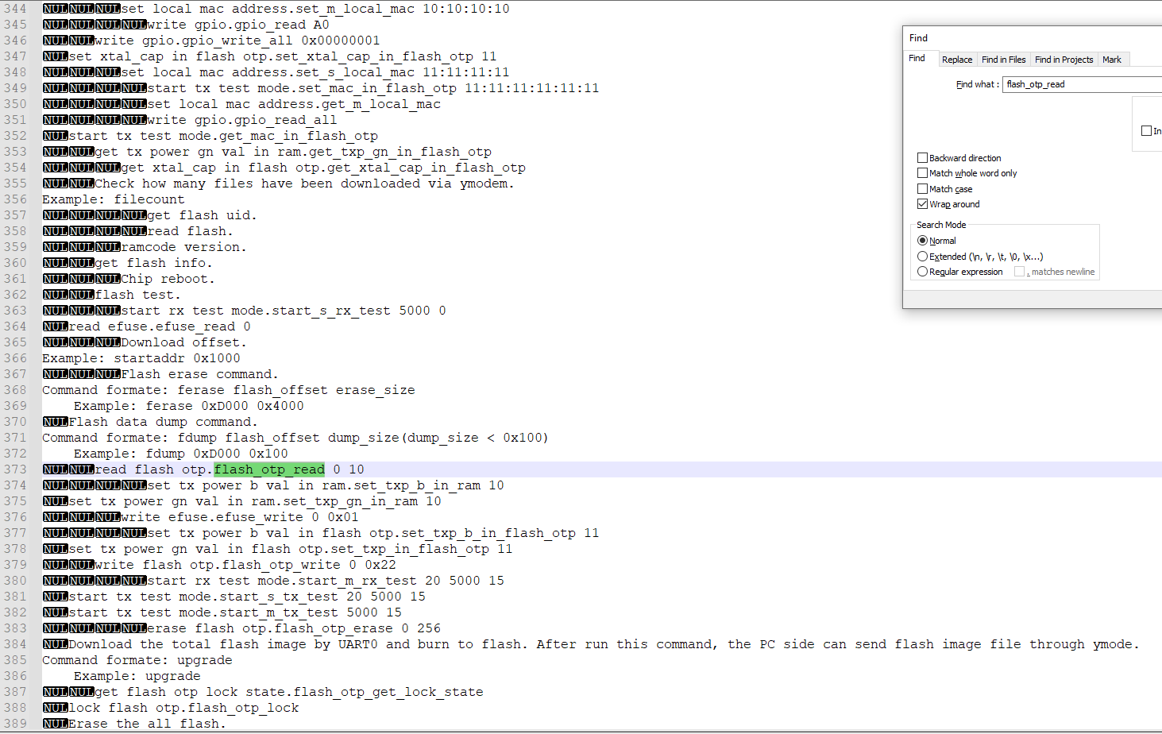Screen dimensions: 1162x734
Task: Click 'Download the total flash image' line 384
Action: [x=604, y=644]
